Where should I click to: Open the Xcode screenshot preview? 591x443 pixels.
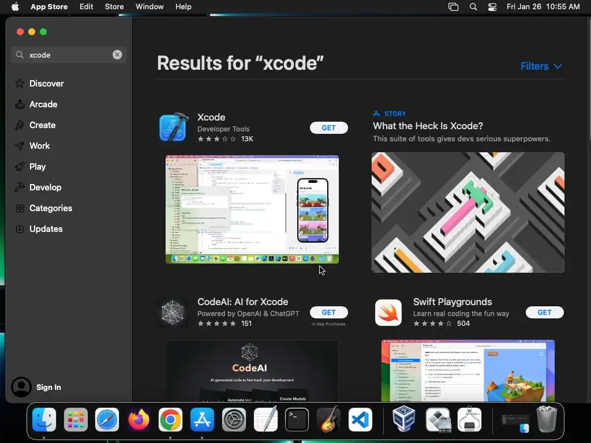(252, 209)
